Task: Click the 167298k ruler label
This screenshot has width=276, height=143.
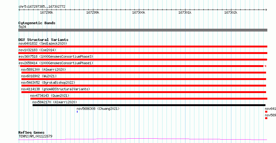Action: coord(47,12)
